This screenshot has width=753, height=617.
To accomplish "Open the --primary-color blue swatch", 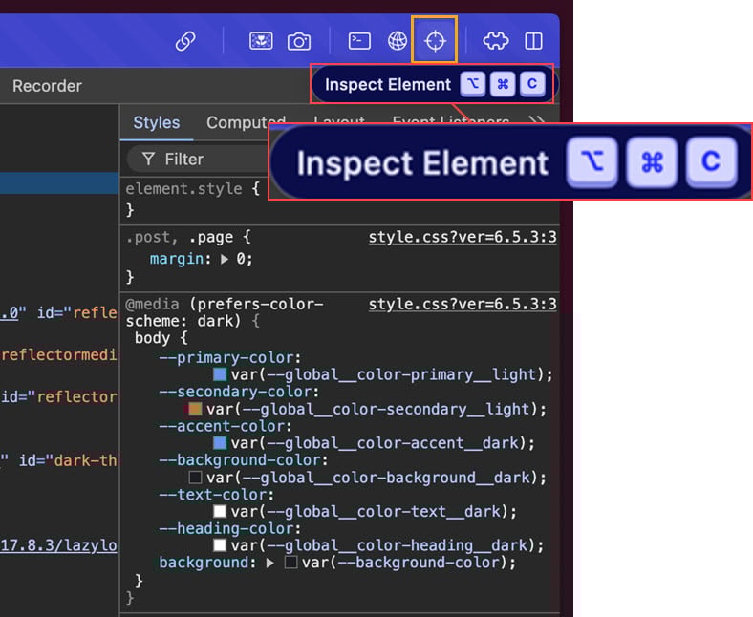I will [220, 374].
